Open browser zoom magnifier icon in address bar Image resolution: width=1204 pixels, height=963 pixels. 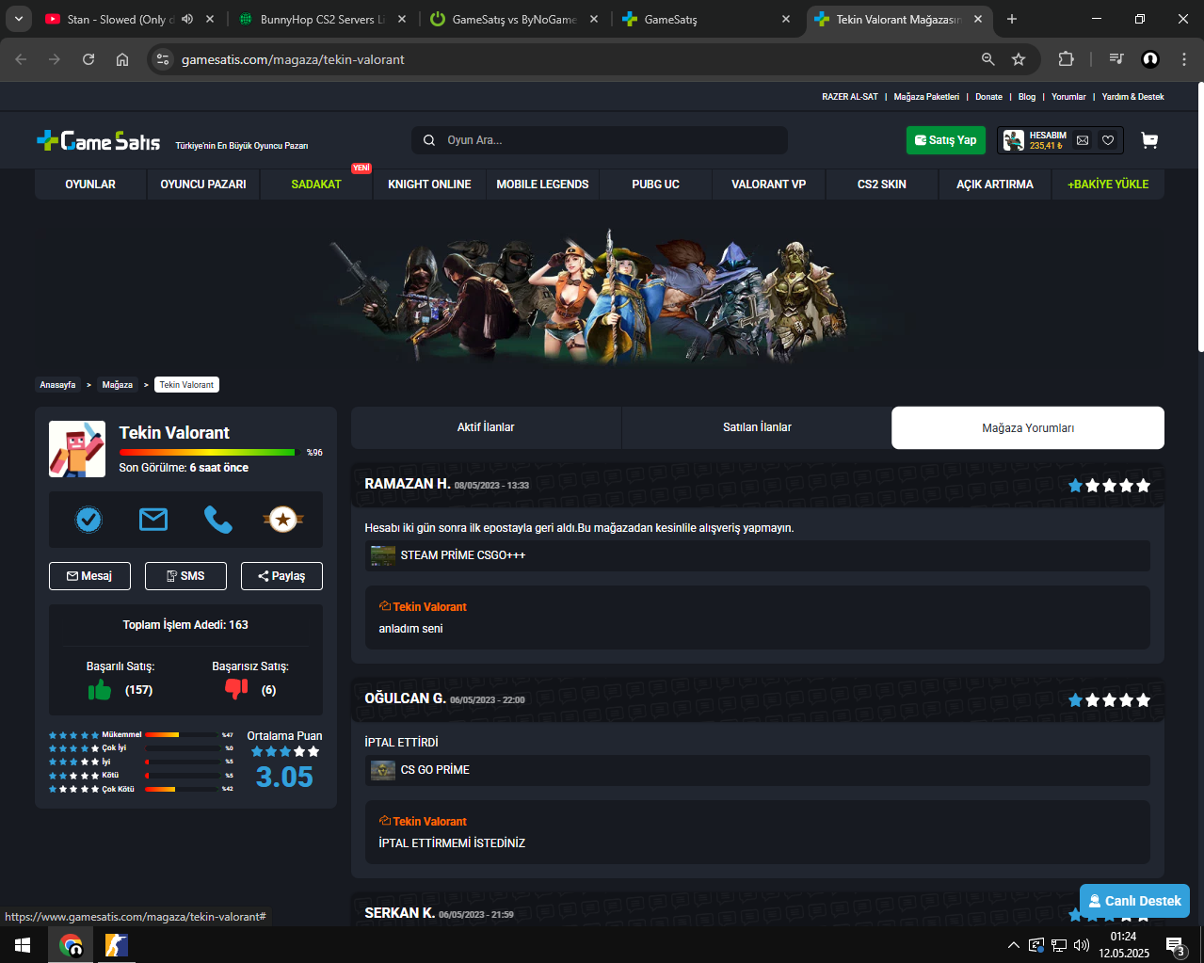tap(988, 59)
